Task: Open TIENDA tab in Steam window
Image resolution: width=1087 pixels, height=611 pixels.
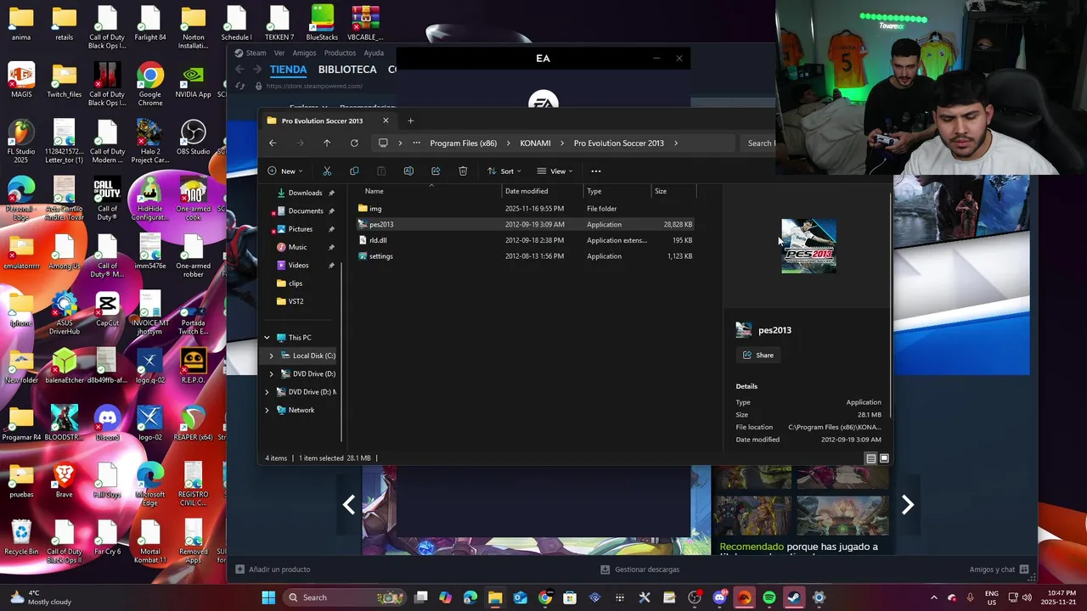Action: (288, 70)
